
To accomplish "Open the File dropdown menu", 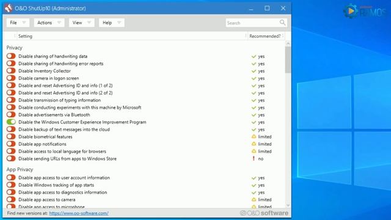I will (18, 23).
